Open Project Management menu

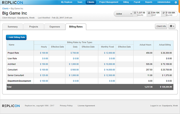(x=109, y=2)
